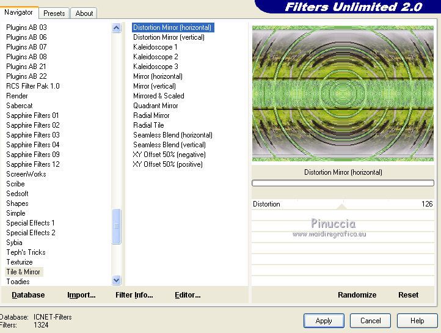Image resolution: width=441 pixels, height=333 pixels.
Task: Select Sapphire Filters 09
Action: 33,155
